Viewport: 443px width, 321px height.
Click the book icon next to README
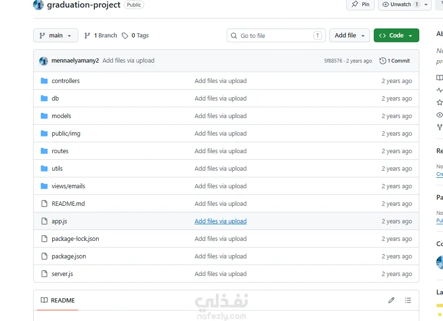pyautogui.click(x=44, y=300)
